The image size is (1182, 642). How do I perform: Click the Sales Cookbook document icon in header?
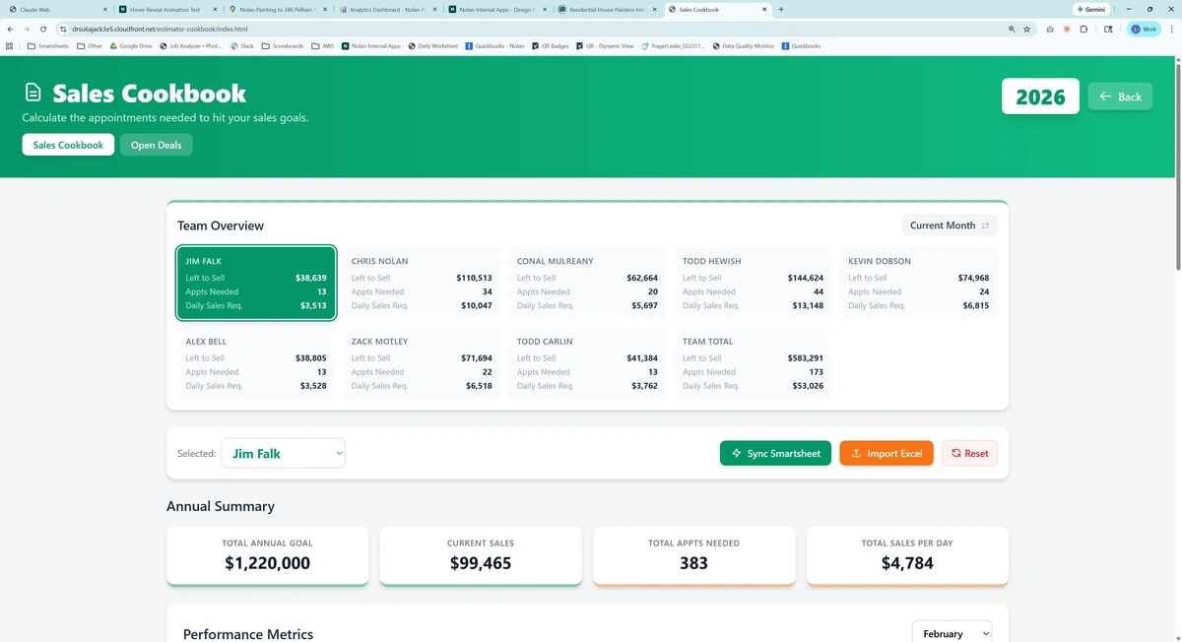(x=33, y=93)
